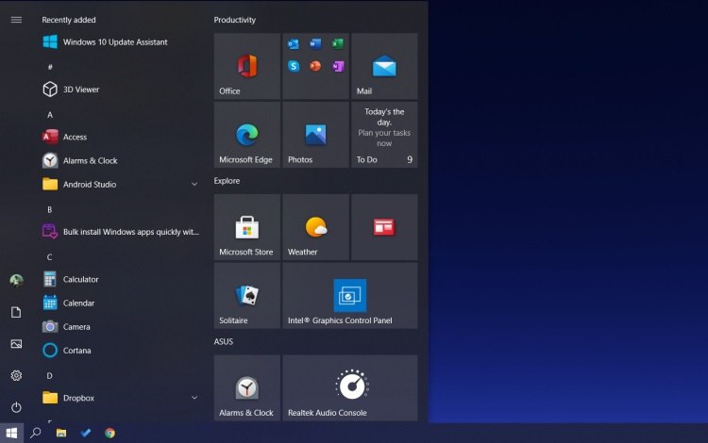Click the Android Studio folder entry
Viewport: 708px width, 443px height.
click(x=121, y=185)
